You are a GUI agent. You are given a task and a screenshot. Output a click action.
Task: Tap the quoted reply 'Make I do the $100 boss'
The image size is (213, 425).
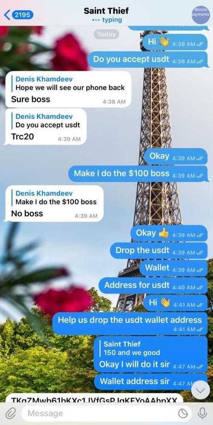coord(56,198)
